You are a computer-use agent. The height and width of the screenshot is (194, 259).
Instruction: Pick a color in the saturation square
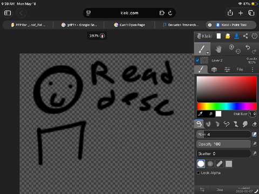(227, 89)
